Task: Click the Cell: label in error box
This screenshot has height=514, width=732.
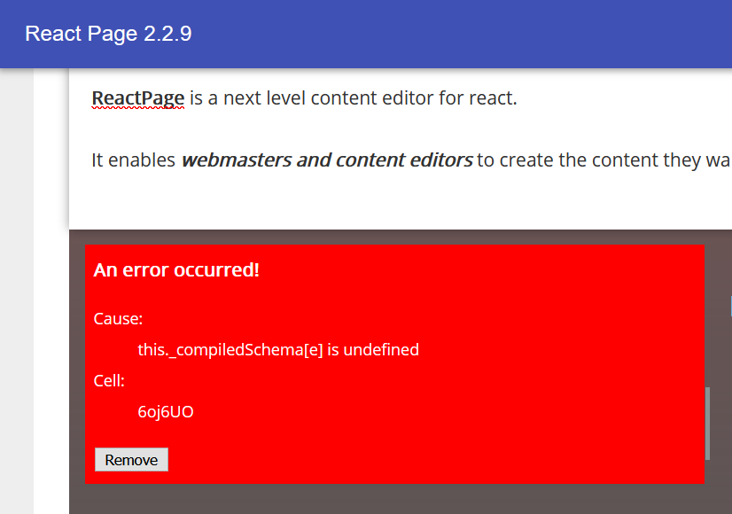Action: coord(109,381)
